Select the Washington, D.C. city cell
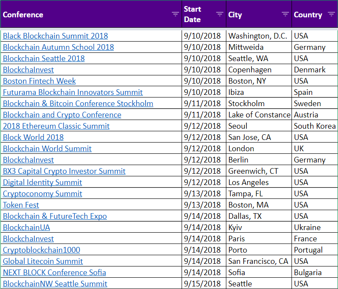This screenshot has height=289, width=338. [x=259, y=36]
